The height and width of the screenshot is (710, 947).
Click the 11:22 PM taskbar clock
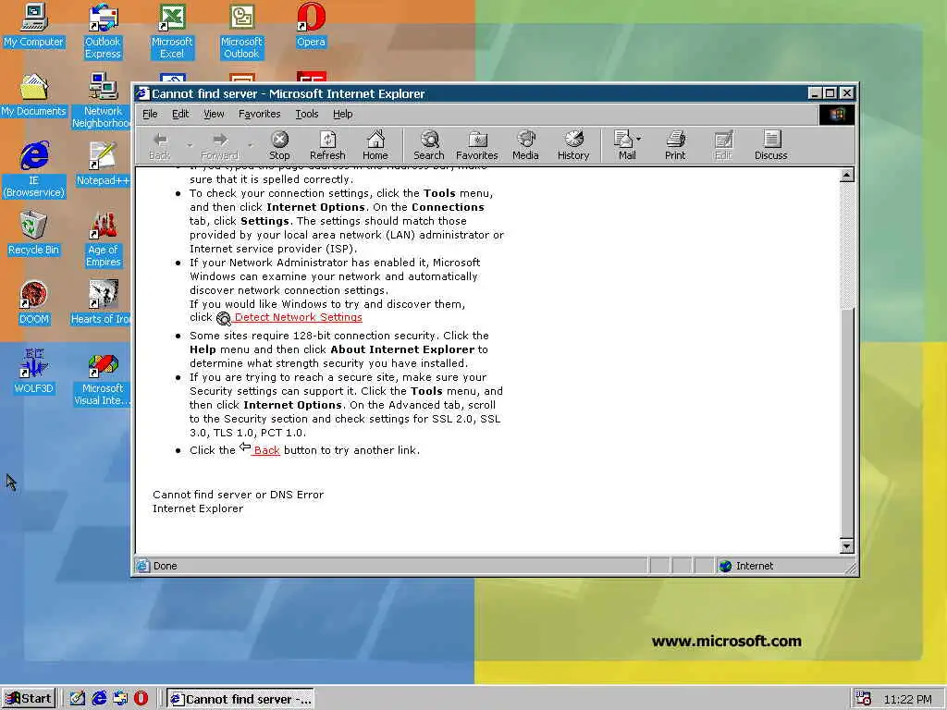click(x=907, y=699)
